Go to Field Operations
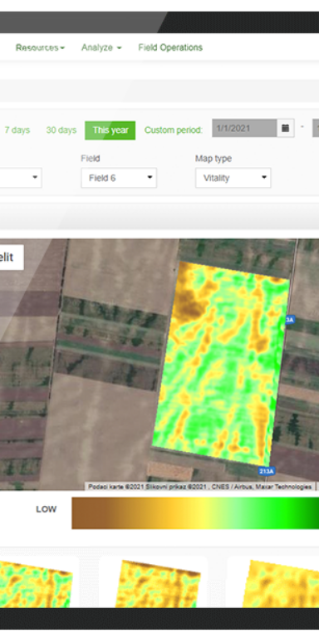The image size is (319, 638). point(170,47)
